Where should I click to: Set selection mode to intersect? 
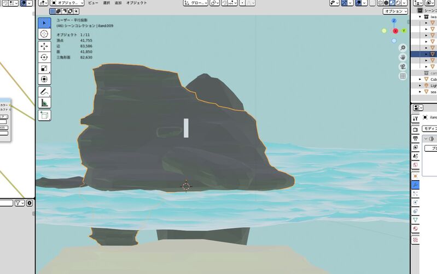(x=76, y=11)
